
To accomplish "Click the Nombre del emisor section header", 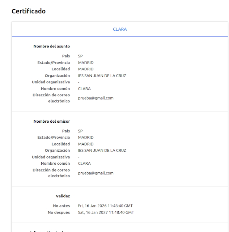I will click(51, 121).
